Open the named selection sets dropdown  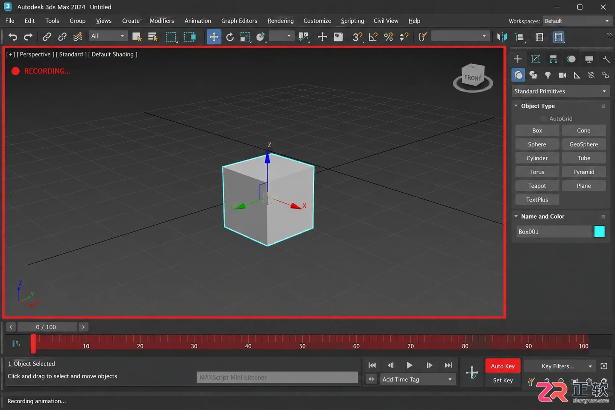[x=460, y=36]
